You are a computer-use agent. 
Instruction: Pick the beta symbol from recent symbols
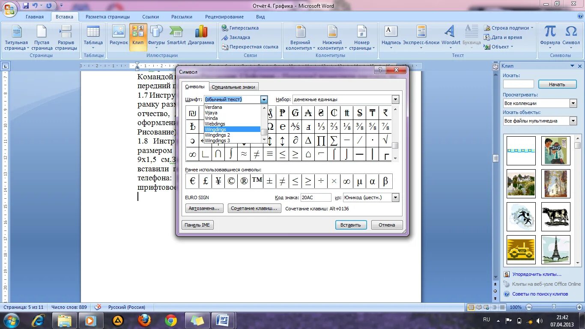(x=385, y=181)
